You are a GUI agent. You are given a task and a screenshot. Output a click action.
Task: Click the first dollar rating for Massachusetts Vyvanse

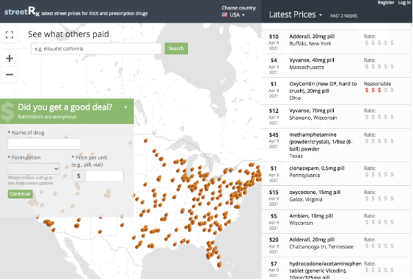[366, 67]
